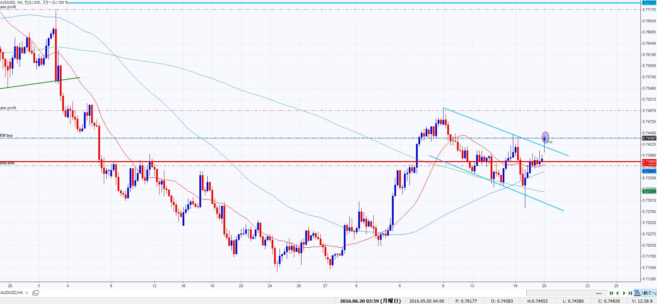657x304 pixels.
Task: Click the lower take profit line label
Action: pos(8,108)
